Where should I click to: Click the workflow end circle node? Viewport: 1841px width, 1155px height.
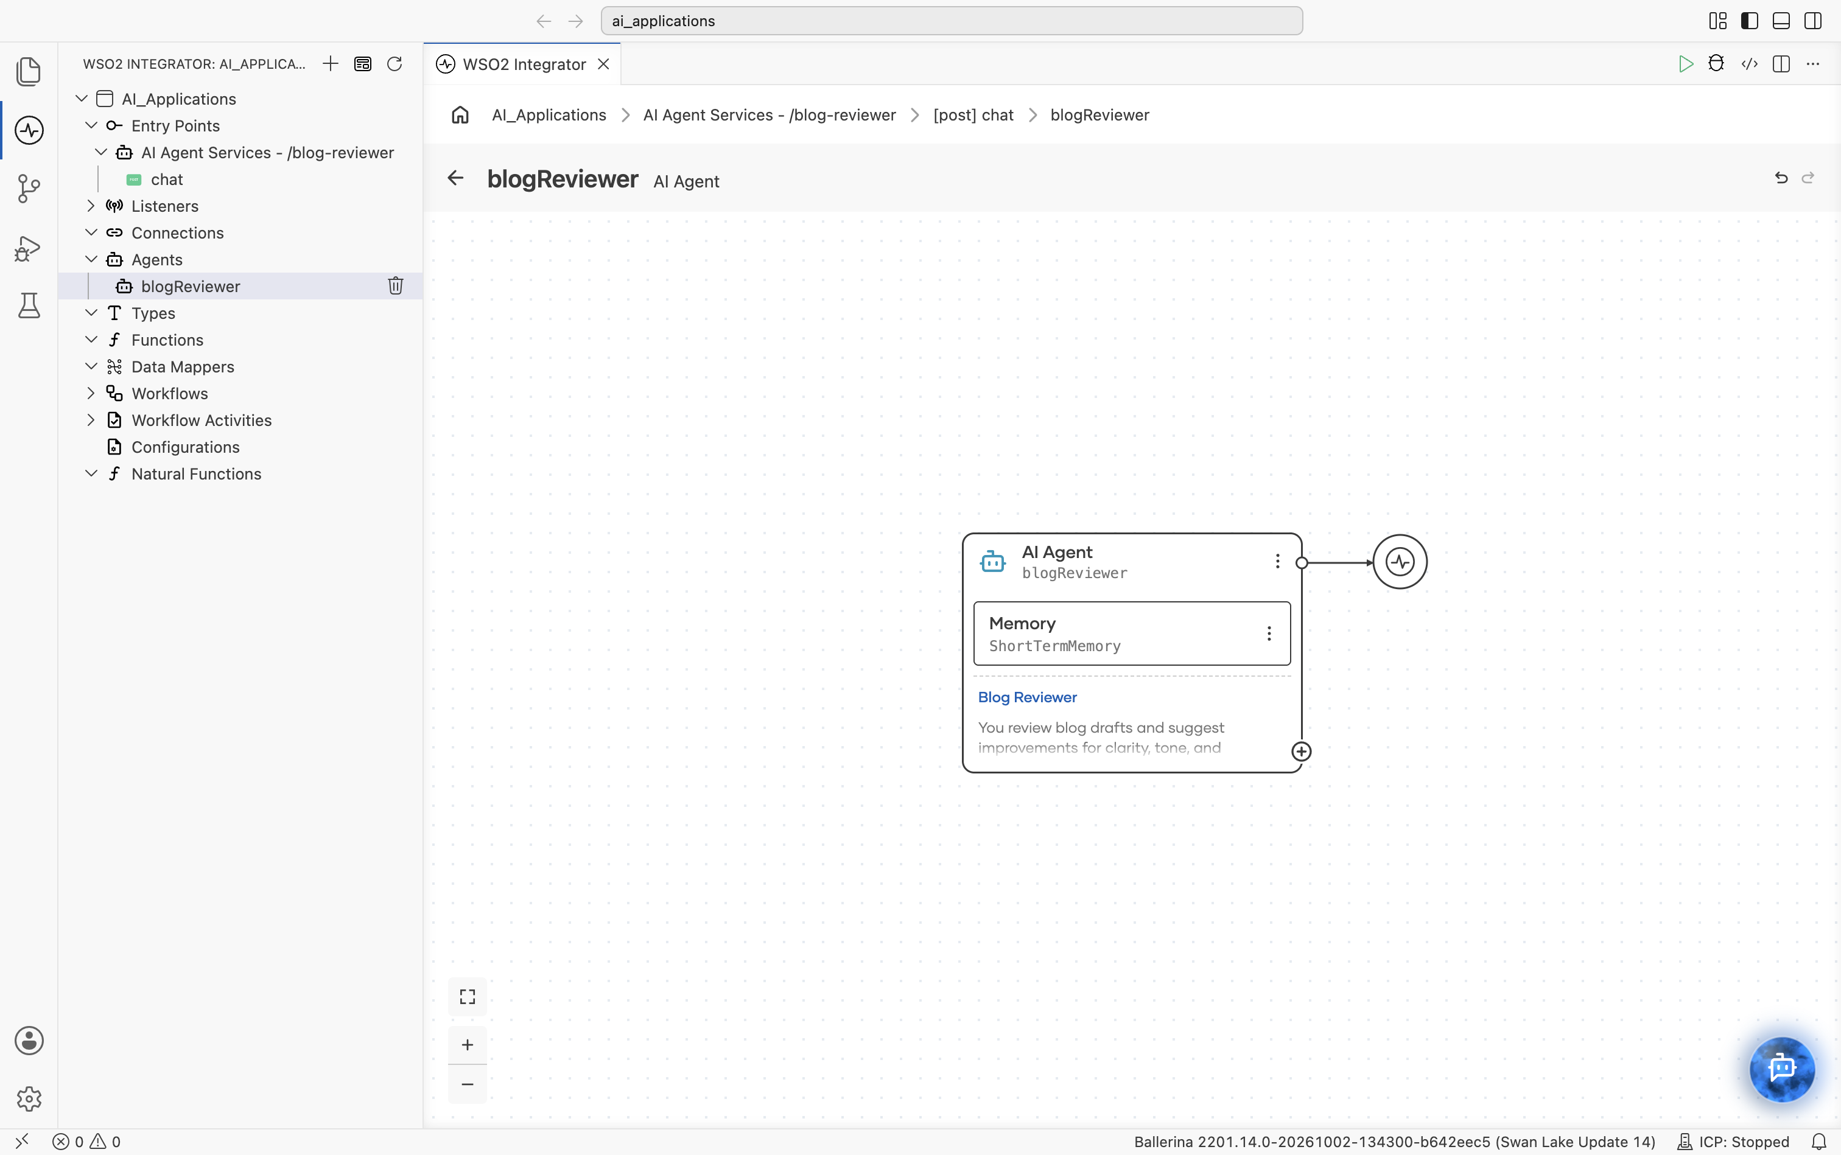(x=1400, y=562)
